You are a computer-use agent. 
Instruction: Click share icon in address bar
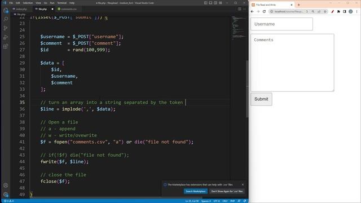(319, 11)
